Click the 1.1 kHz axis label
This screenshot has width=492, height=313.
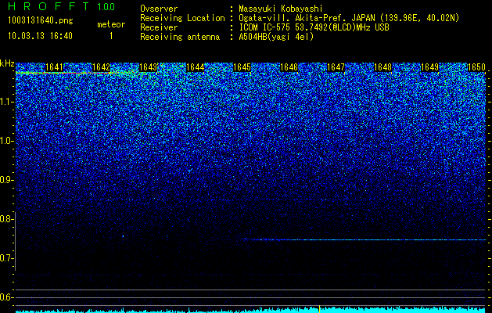tap(7, 102)
